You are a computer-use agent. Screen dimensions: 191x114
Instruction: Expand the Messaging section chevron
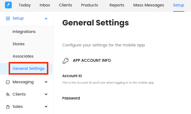46,82
